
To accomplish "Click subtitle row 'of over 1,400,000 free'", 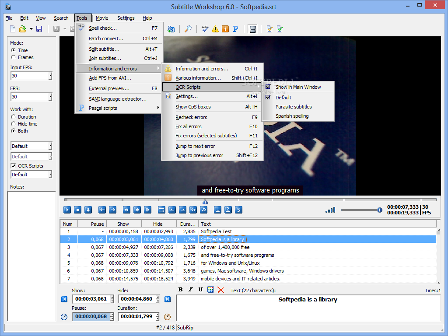I will coord(248,247).
